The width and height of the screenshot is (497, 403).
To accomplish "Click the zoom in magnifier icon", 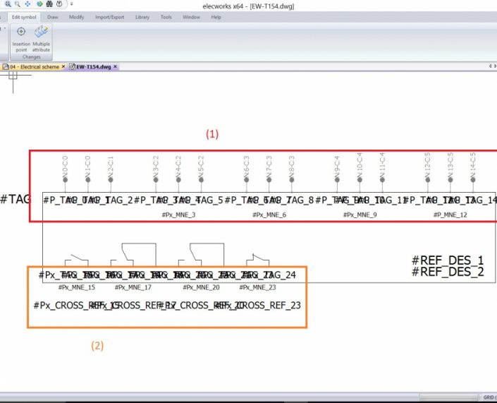I will 8,4.
